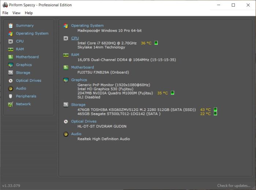Open the Help menu
The image size is (256, 190).
(x=29, y=13)
